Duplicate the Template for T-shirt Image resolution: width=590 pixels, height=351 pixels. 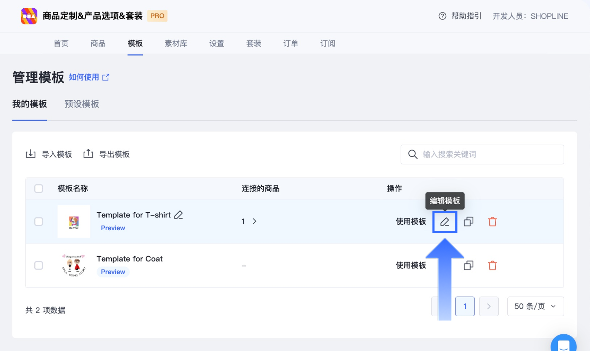point(469,222)
